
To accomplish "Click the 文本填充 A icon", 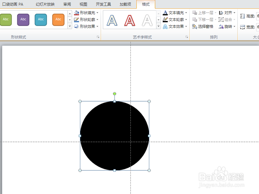I will tap(165, 13).
